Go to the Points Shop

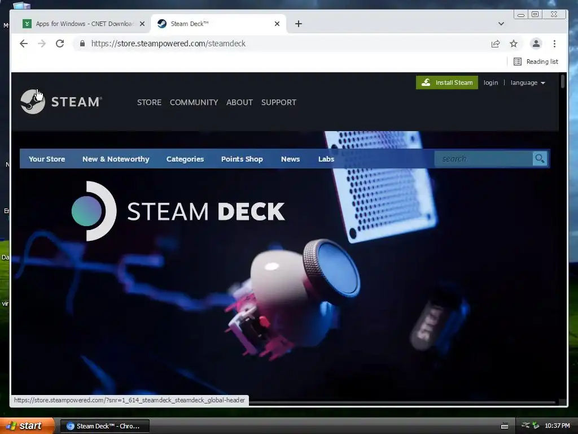[242, 159]
